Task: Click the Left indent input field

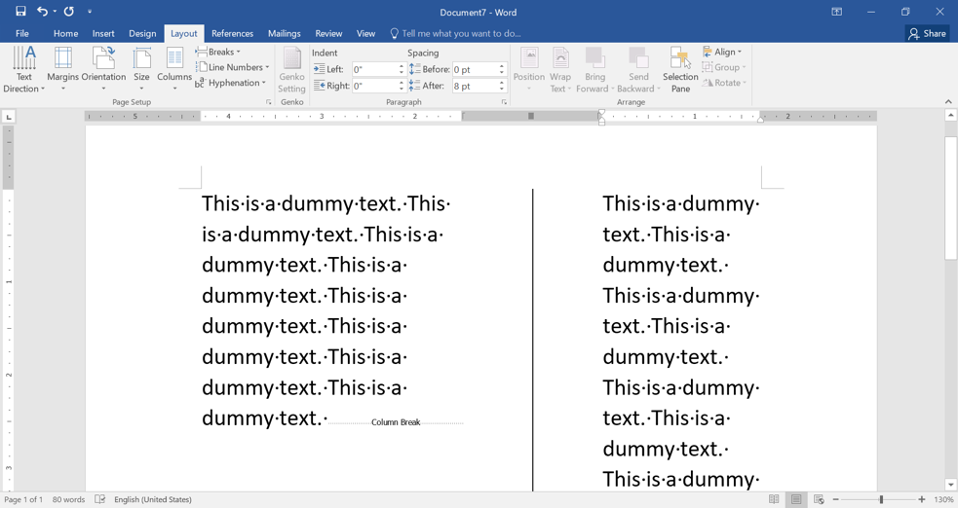Action: pyautogui.click(x=375, y=69)
